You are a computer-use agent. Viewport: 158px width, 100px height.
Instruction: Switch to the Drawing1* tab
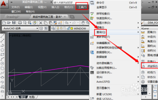(x=13, y=17)
